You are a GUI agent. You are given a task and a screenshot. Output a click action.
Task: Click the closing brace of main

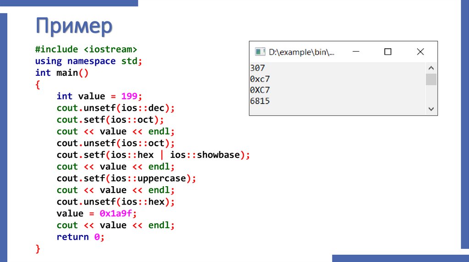click(x=38, y=249)
